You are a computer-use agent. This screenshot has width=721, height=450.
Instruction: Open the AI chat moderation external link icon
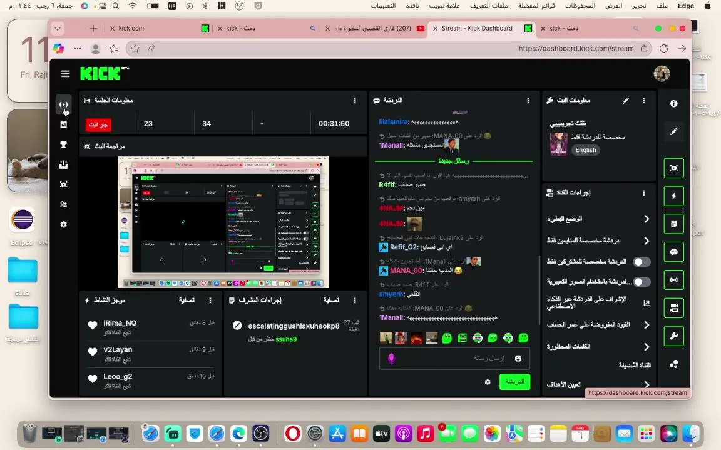coord(646,303)
